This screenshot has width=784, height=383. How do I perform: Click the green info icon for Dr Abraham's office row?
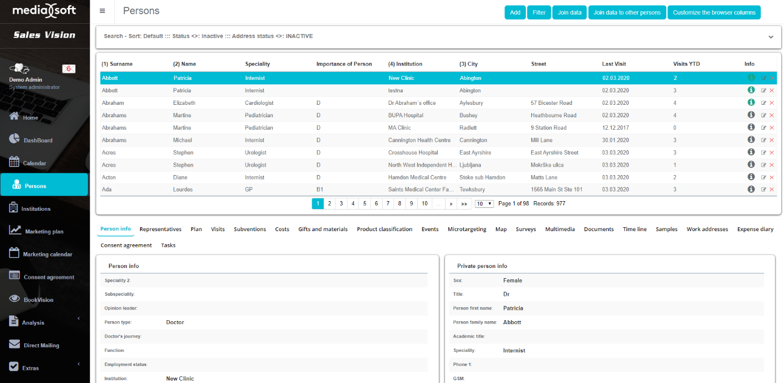[751, 103]
